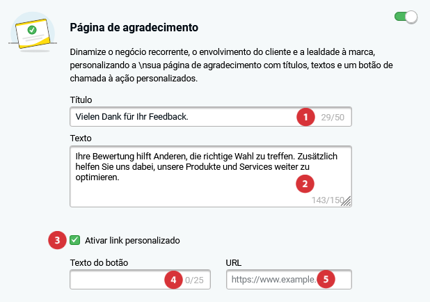Grab the textarea resize handle corner
This screenshot has height=302, width=430.
[x=347, y=201]
